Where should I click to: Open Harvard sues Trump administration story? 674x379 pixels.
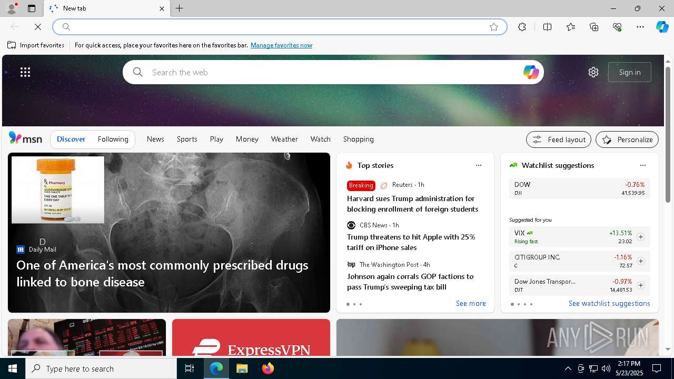coord(412,204)
